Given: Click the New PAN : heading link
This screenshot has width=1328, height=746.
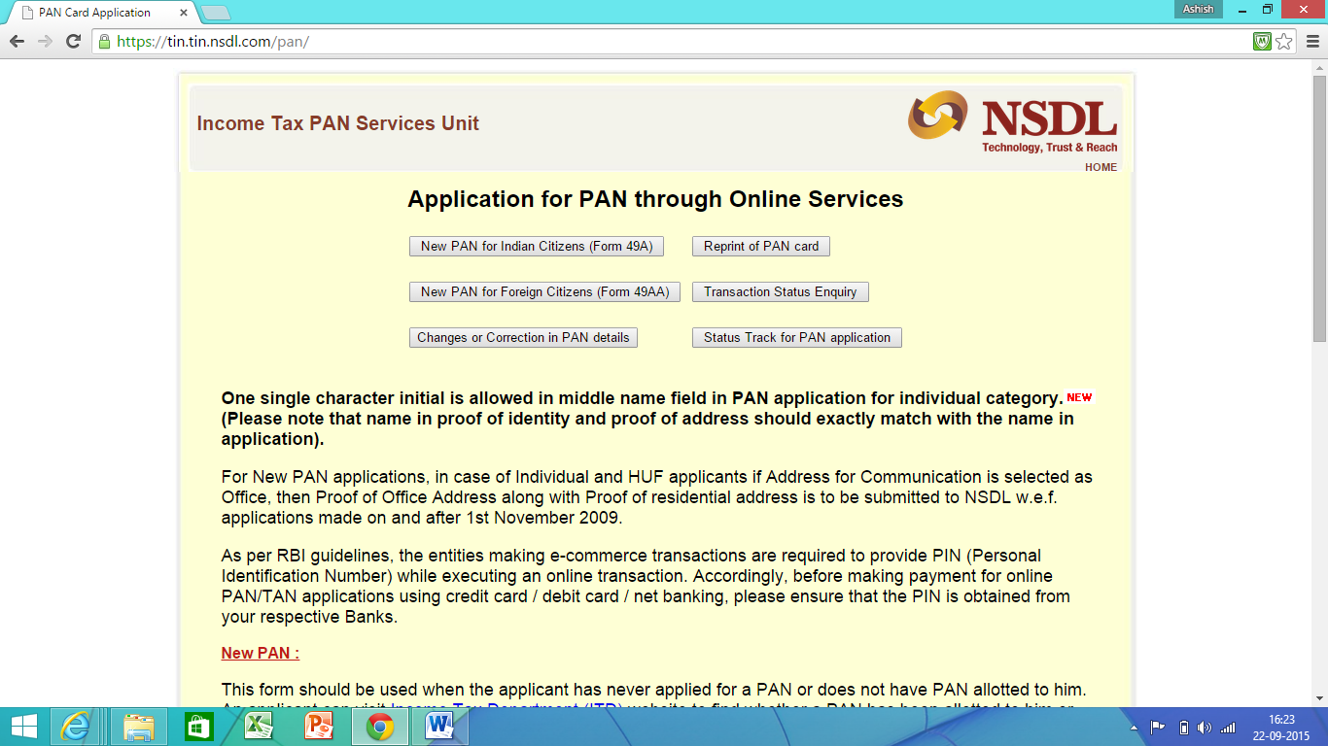Looking at the screenshot, I should [x=261, y=653].
